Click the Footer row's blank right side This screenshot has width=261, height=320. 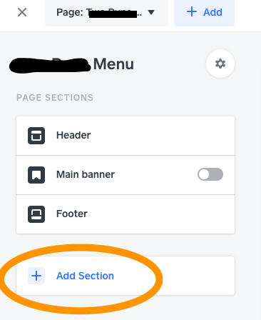tap(162, 214)
